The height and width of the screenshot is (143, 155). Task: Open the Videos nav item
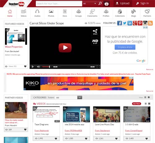[24, 13]
